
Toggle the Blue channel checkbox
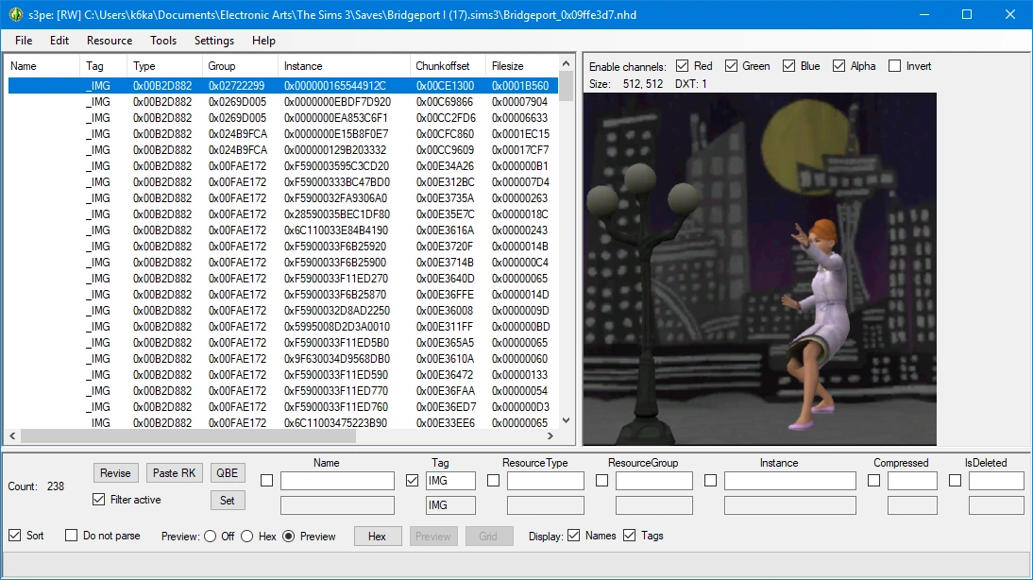pyautogui.click(x=788, y=66)
